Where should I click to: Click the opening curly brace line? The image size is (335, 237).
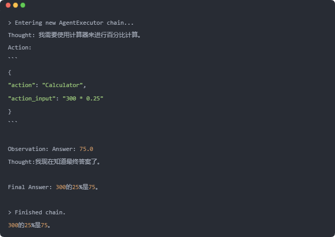(x=10, y=73)
